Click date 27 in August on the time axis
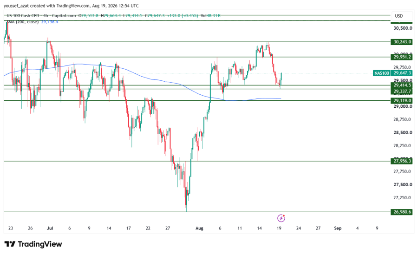 318,229
